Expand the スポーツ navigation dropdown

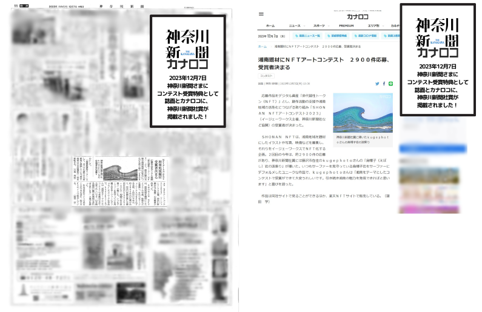321,26
